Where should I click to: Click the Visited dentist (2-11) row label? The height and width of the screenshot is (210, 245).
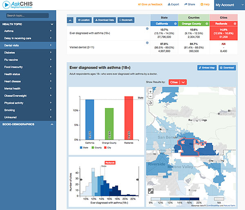[82, 47]
